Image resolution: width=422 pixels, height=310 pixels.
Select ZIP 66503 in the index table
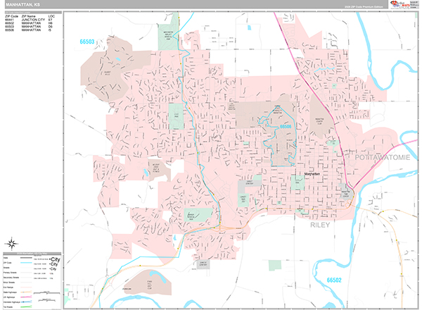tap(9, 27)
